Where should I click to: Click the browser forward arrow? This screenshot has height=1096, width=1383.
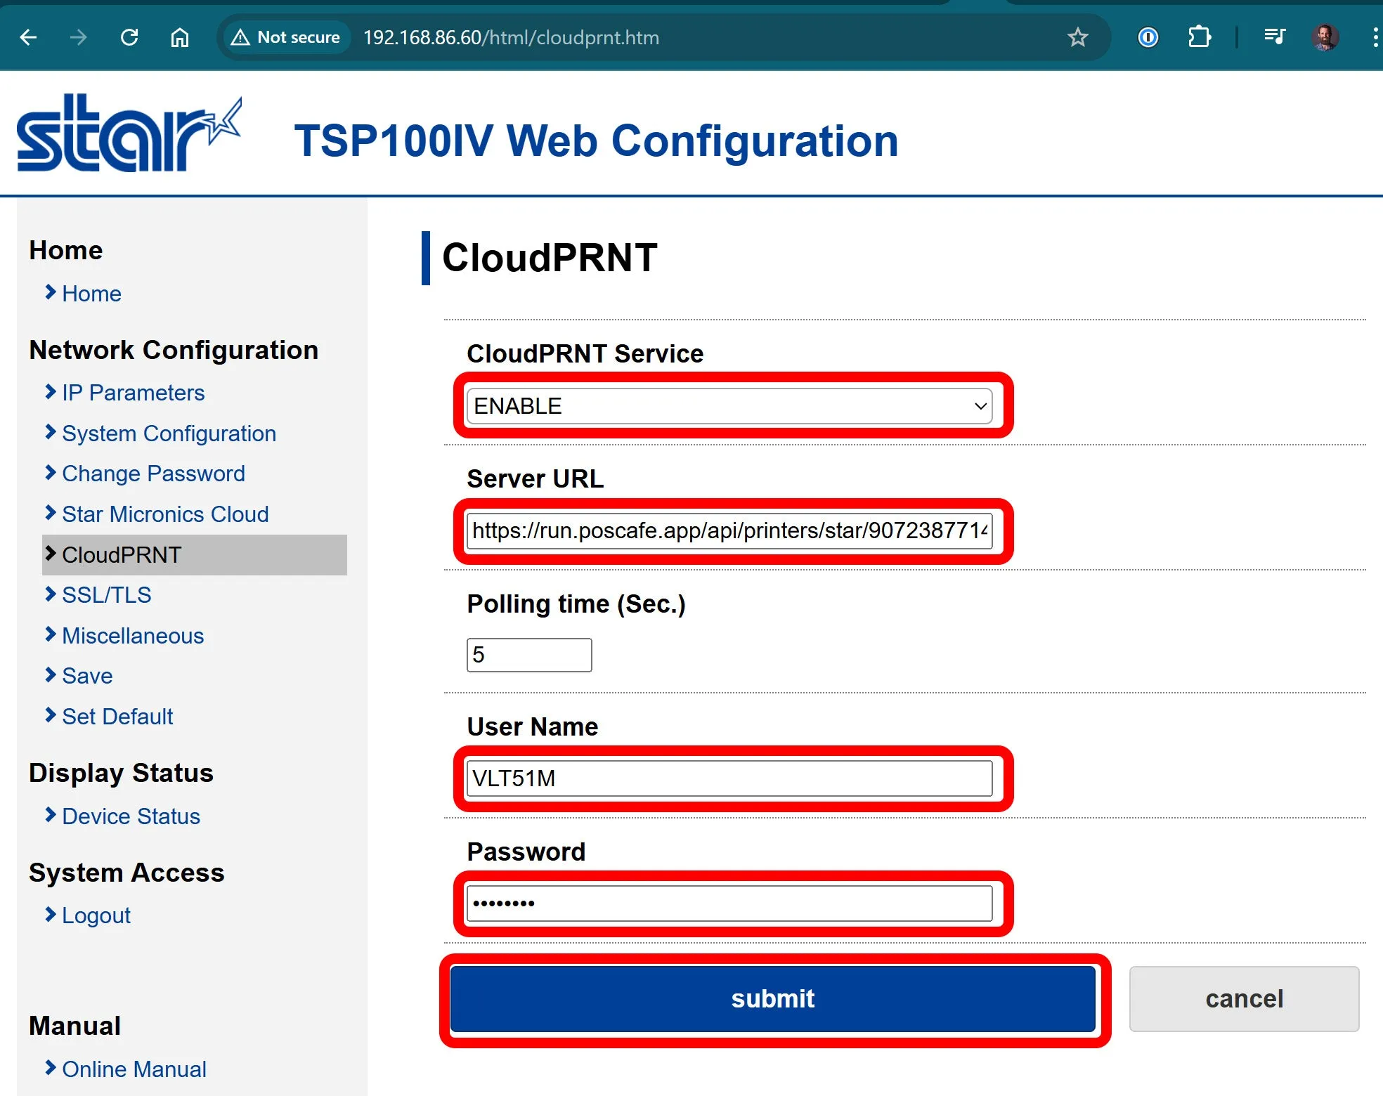coord(79,37)
